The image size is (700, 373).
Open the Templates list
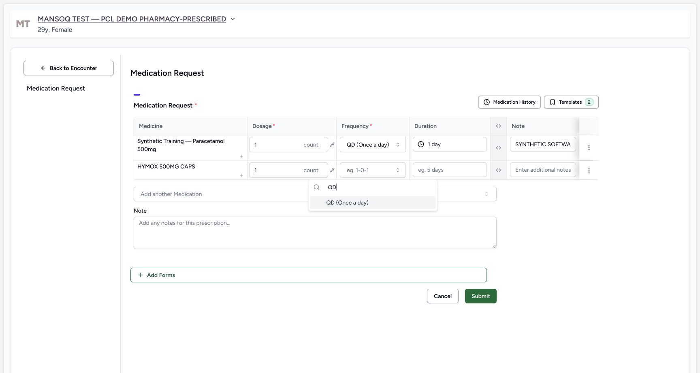tap(571, 102)
